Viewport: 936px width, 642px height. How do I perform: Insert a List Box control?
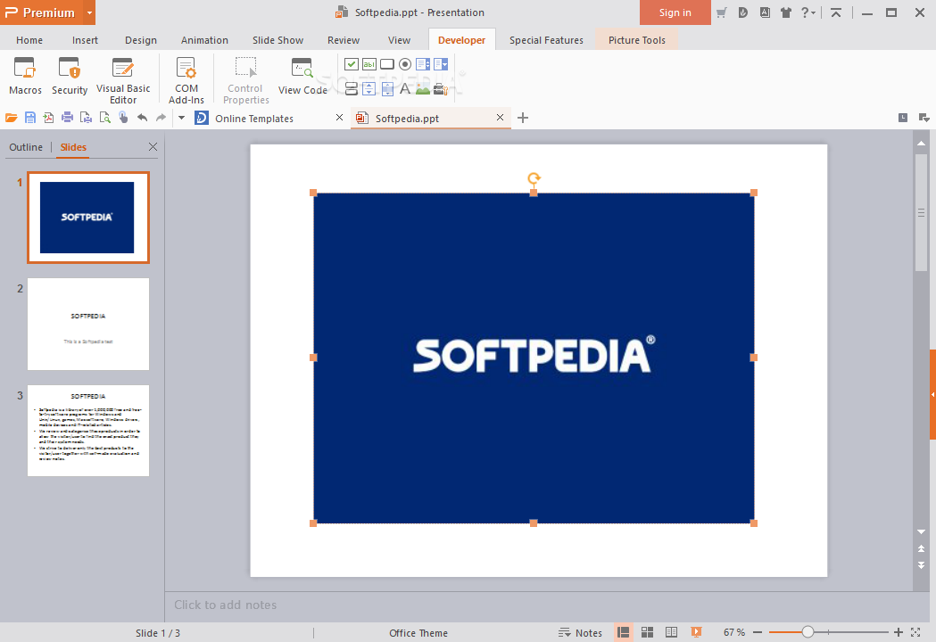click(x=423, y=64)
